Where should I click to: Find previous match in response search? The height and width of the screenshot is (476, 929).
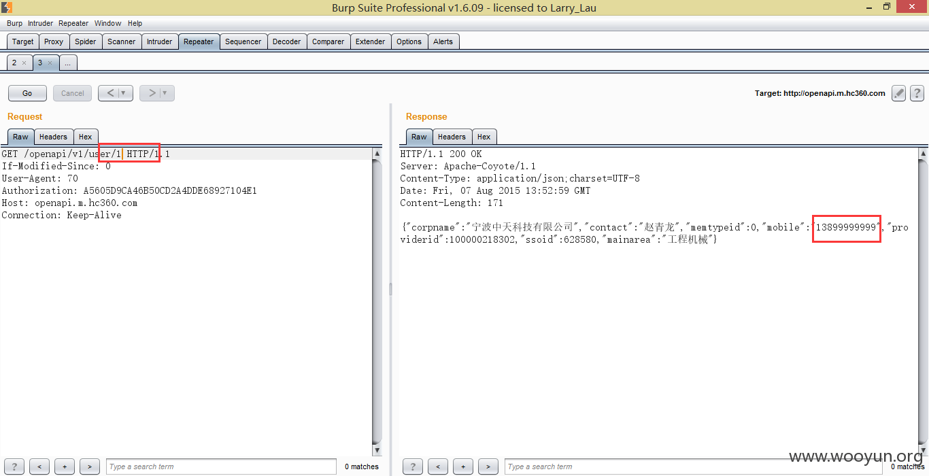coord(438,466)
